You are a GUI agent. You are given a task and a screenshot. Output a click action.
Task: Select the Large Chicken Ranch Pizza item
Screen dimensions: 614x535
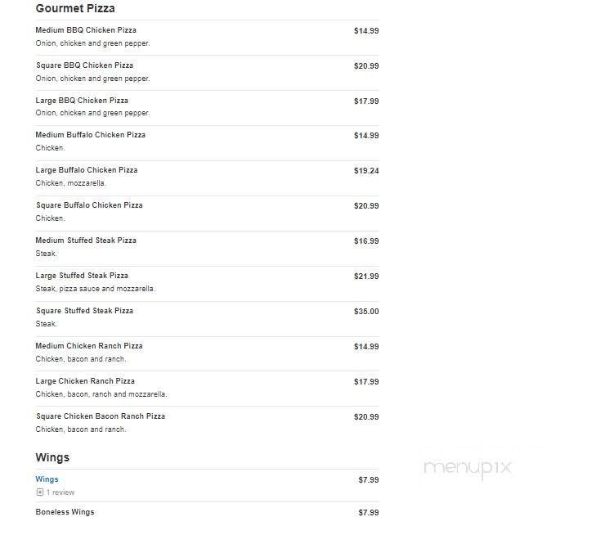coord(85,381)
